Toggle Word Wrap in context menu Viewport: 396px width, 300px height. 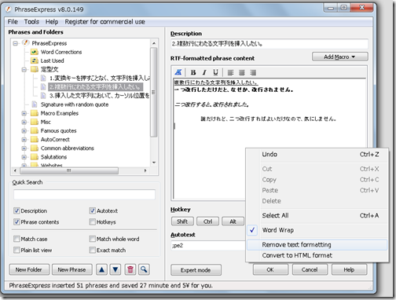317,230
